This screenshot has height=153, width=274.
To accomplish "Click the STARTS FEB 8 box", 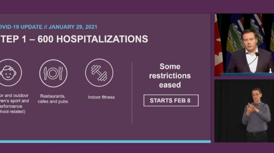I will click(x=171, y=101).
